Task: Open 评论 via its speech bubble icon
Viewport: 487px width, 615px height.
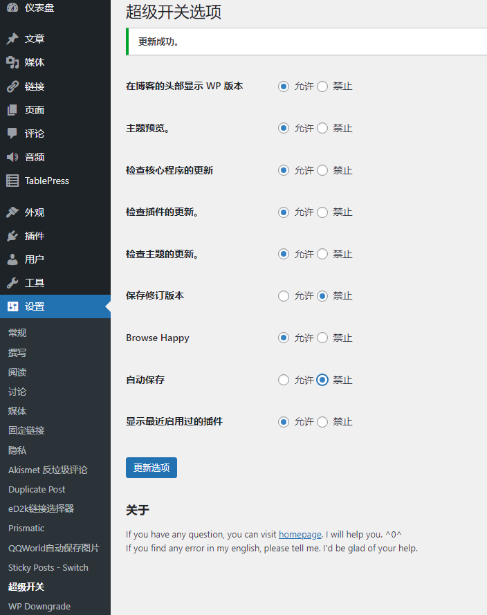Action: click(x=12, y=134)
